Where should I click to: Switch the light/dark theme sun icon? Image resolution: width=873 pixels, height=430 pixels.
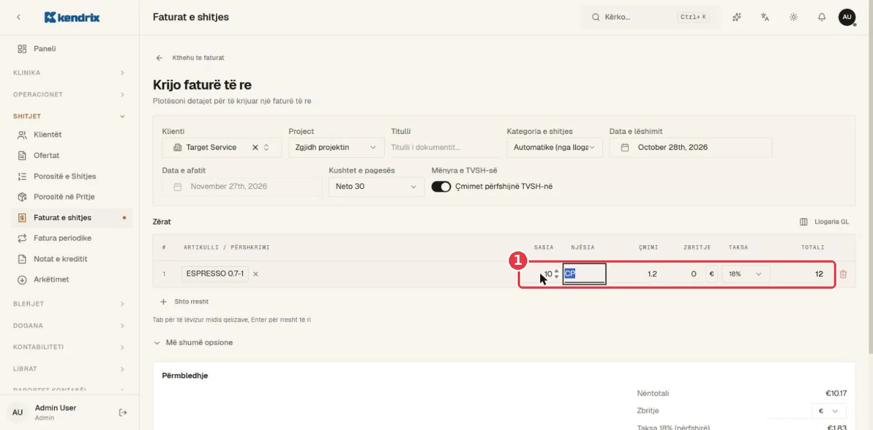coord(793,17)
